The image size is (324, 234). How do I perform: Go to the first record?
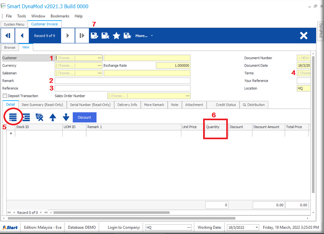point(8,35)
